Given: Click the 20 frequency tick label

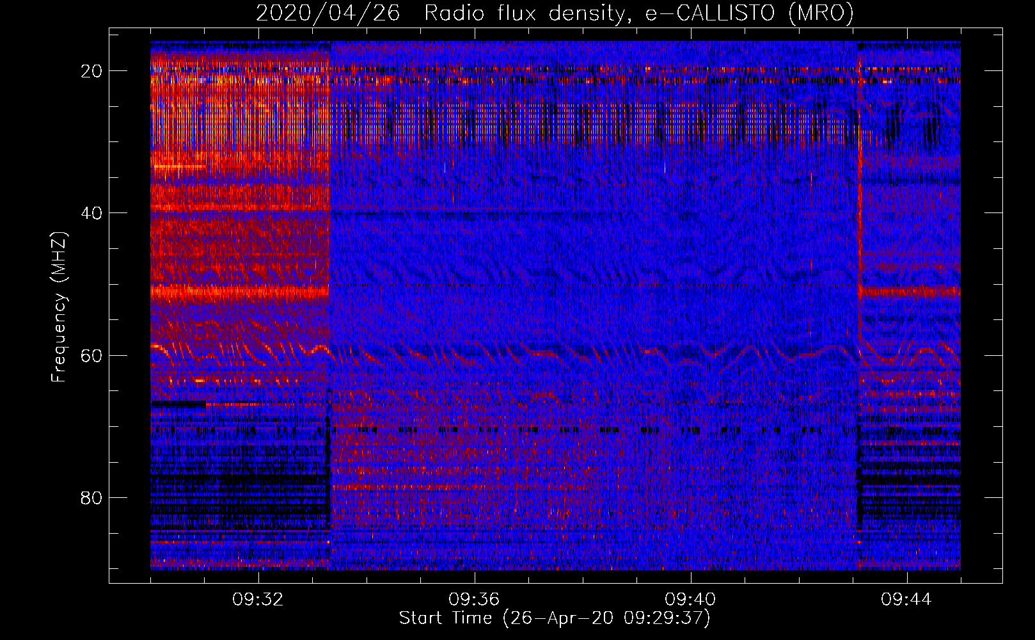Looking at the screenshot, I should (x=91, y=71).
